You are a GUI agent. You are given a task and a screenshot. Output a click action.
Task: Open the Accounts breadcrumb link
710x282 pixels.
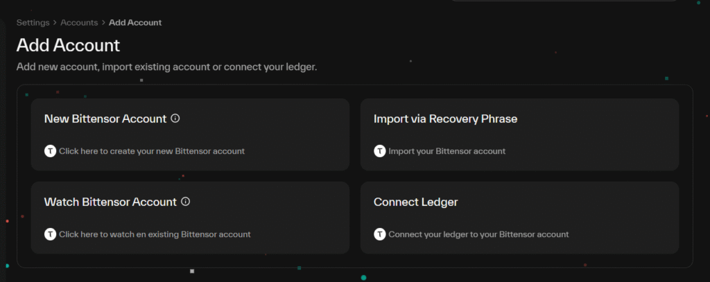tap(79, 23)
